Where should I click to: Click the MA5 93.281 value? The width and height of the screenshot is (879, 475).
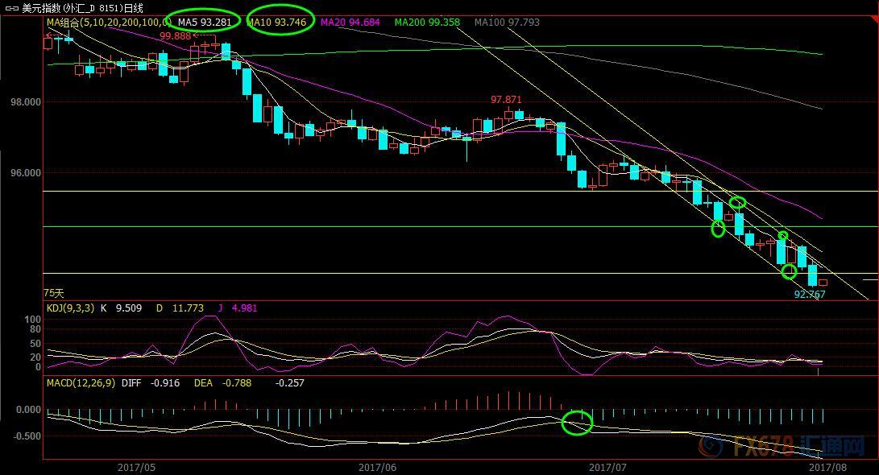pyautogui.click(x=205, y=23)
